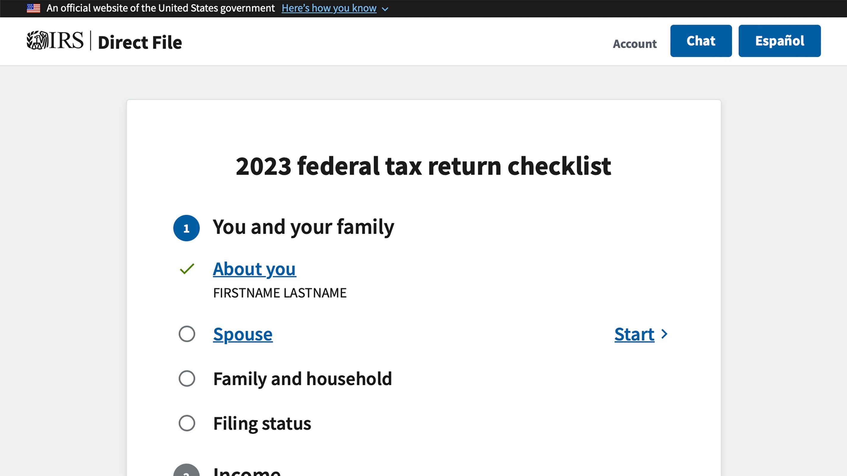
Task: Click the blue step 1 circle icon
Action: pos(186,228)
